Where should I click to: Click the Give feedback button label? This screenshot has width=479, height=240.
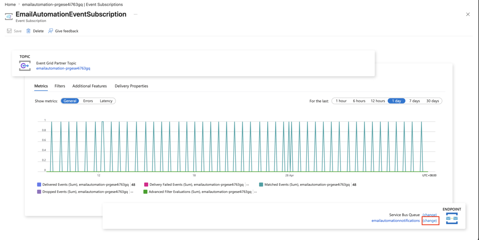[x=66, y=31]
